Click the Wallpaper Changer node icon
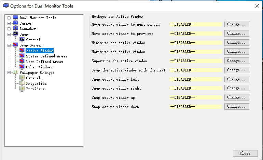The height and width of the screenshot is (160, 263). pos(15,72)
